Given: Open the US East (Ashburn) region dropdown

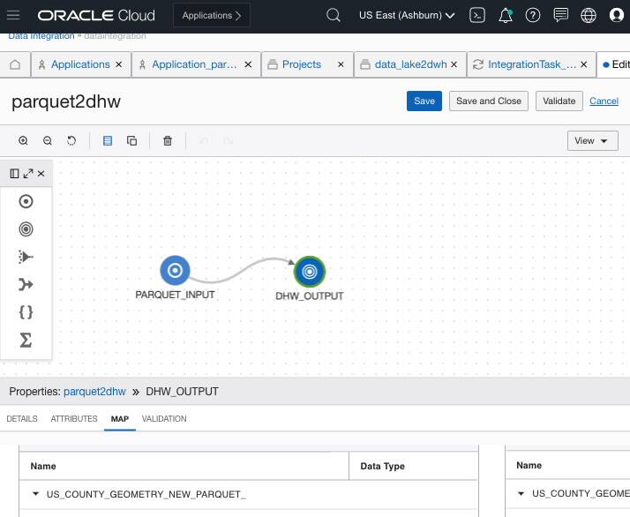Looking at the screenshot, I should click(x=407, y=15).
